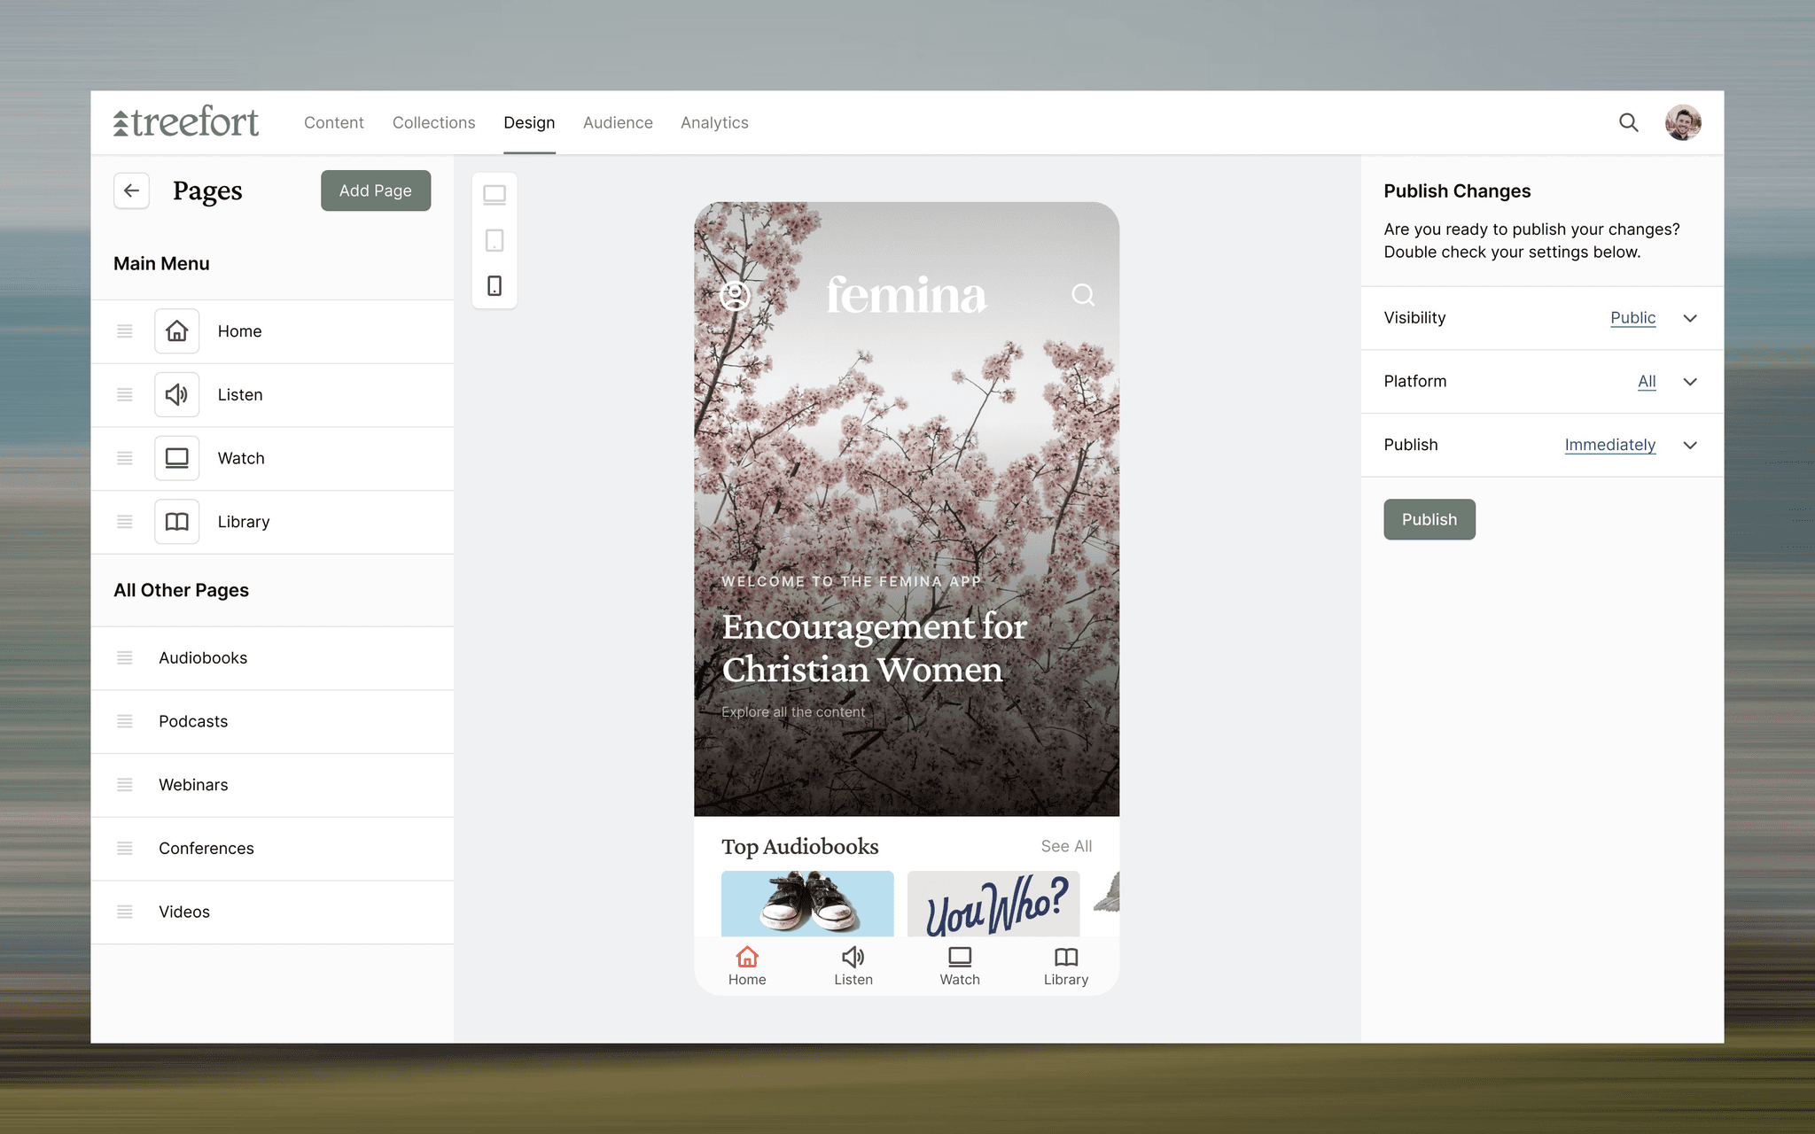The width and height of the screenshot is (1815, 1134).
Task: Tap the profile icon in femina preview
Action: point(735,295)
